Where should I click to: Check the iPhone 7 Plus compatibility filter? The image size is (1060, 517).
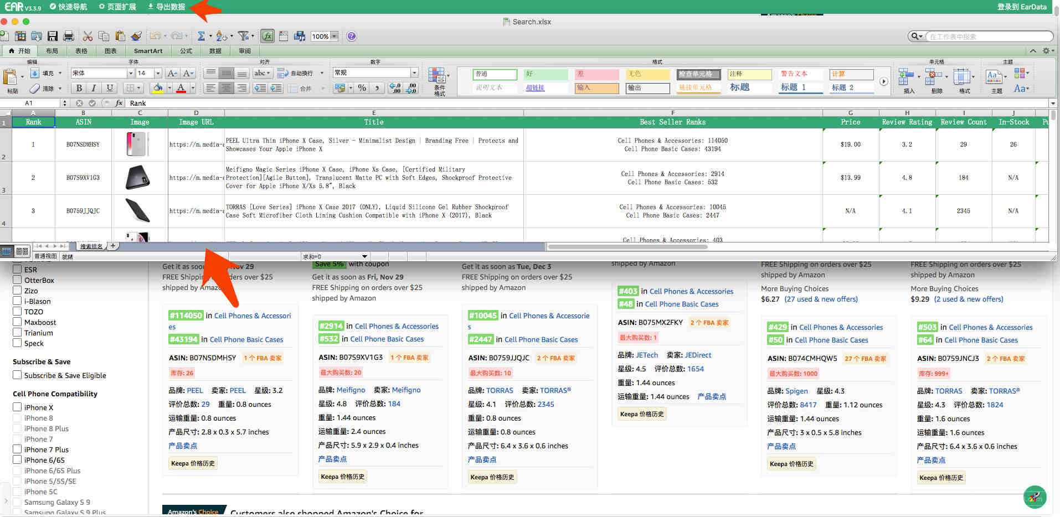click(x=17, y=449)
